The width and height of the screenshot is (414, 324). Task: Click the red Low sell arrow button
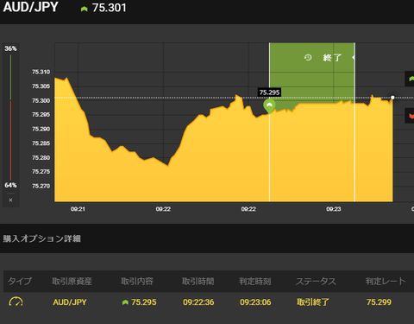coord(410,116)
